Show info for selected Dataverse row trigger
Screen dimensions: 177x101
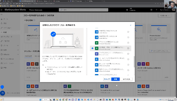click(128, 48)
